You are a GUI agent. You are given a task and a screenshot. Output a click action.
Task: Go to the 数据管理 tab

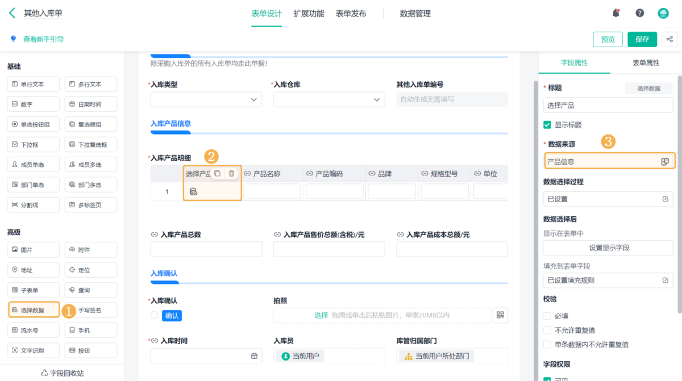415,14
